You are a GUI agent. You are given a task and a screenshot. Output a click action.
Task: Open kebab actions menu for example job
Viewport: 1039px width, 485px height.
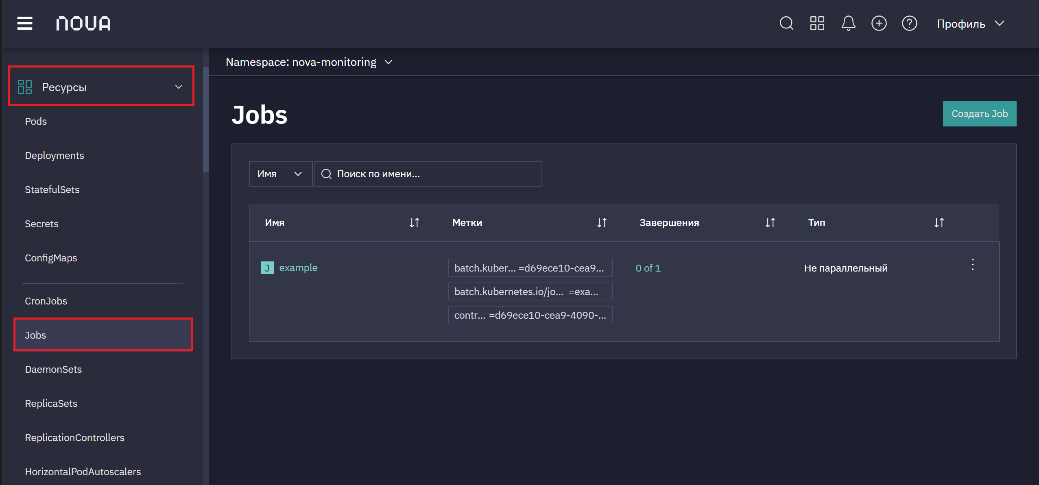click(x=973, y=265)
